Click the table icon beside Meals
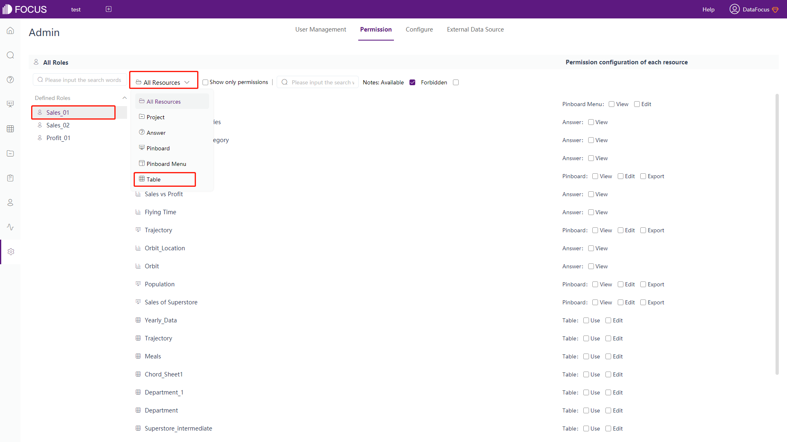787x442 pixels. [x=138, y=356]
